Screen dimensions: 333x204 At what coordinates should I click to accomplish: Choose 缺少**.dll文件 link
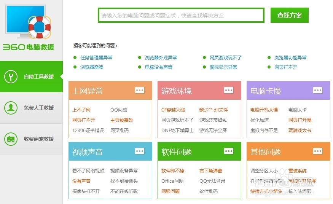[x=214, y=110]
